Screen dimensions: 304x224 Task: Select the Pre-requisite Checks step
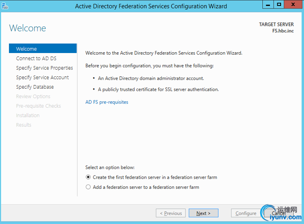(x=38, y=106)
